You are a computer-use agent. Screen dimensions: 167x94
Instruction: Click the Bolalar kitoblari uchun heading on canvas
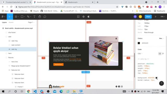pos(66,49)
